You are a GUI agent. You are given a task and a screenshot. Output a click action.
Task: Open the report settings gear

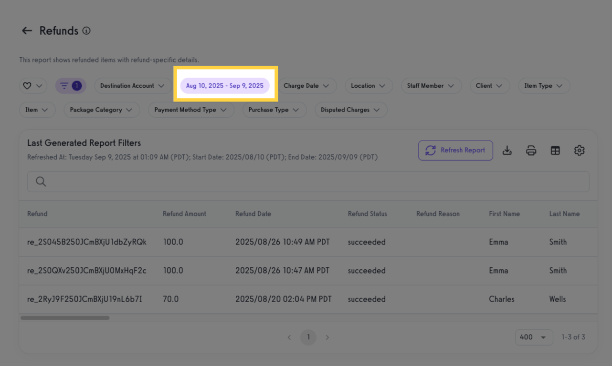click(579, 150)
